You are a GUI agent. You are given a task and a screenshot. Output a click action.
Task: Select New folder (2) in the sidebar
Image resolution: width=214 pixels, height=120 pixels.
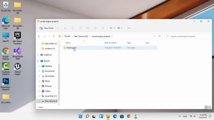[49, 44]
